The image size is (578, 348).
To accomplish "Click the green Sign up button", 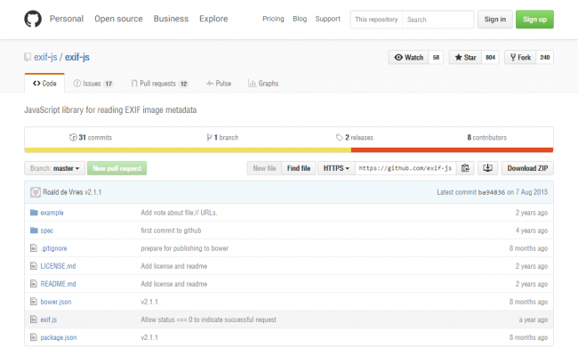I will [x=534, y=20].
